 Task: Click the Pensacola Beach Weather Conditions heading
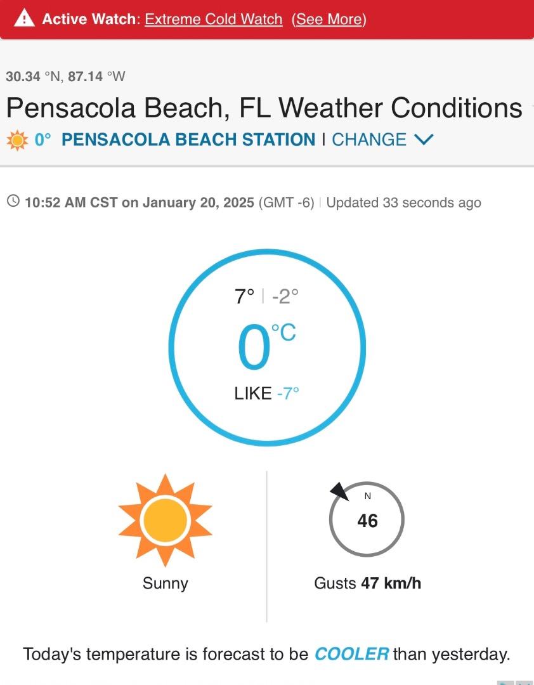pyautogui.click(x=264, y=107)
